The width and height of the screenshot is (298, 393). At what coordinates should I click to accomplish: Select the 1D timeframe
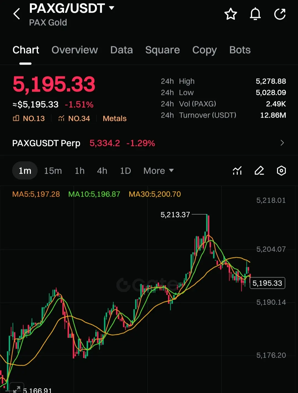(x=125, y=171)
